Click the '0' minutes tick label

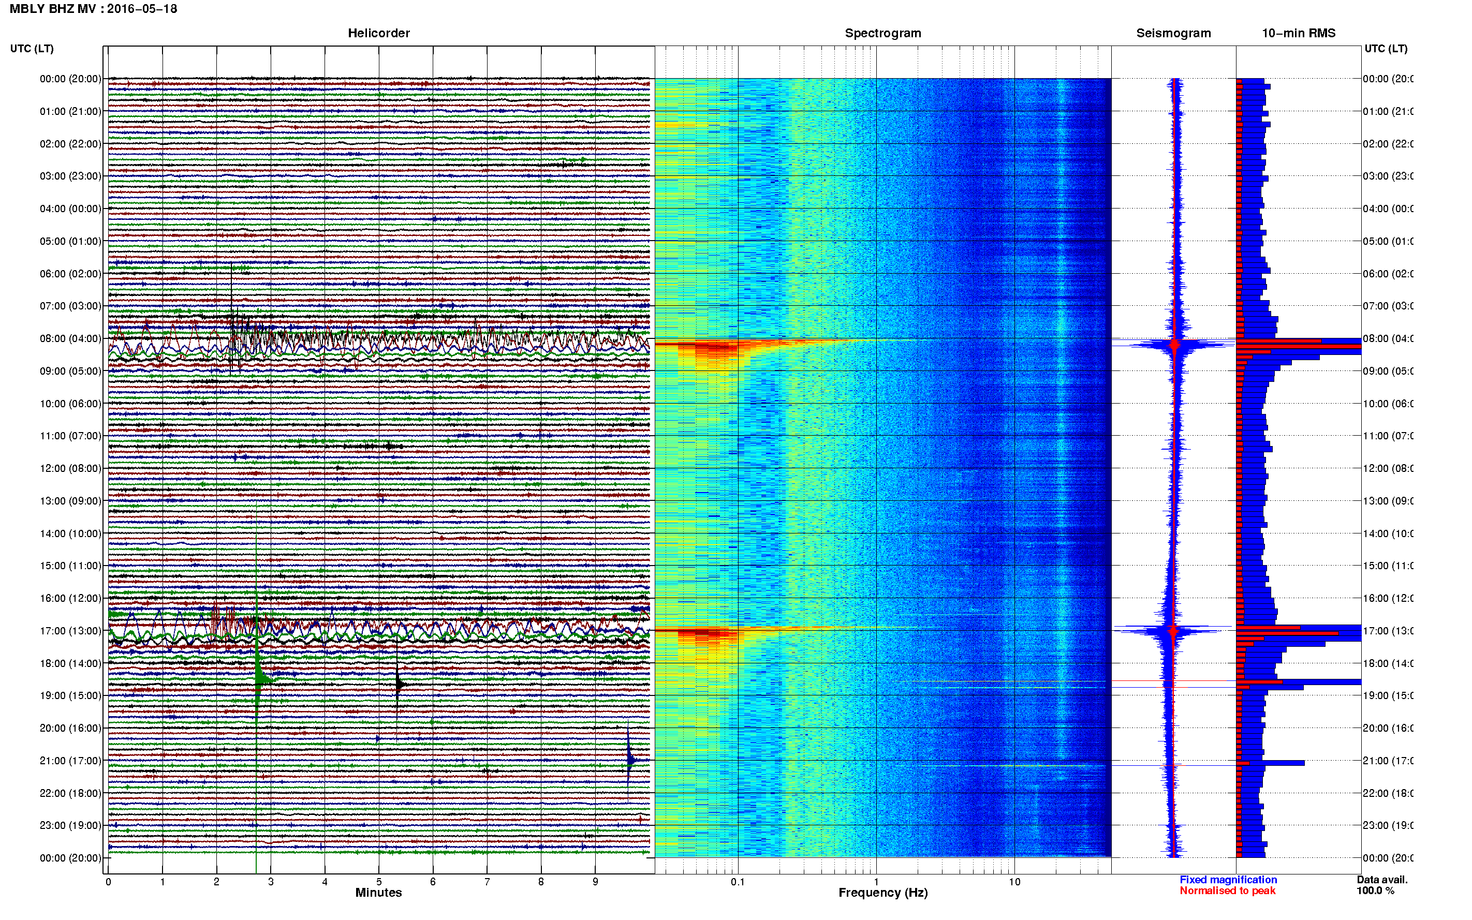[108, 882]
